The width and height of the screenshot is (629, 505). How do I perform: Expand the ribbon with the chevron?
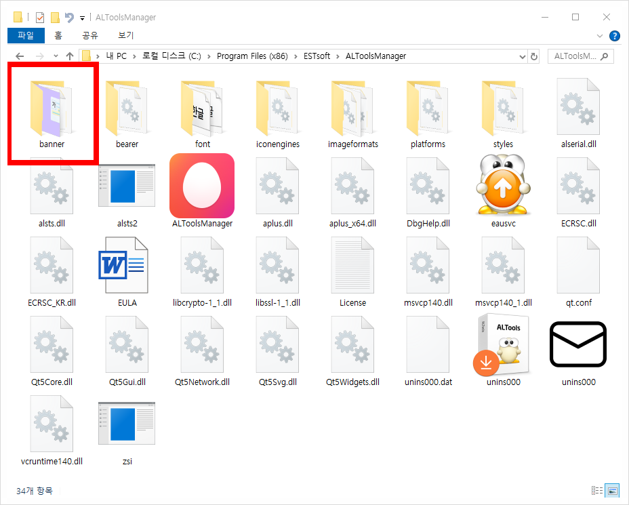click(x=600, y=36)
